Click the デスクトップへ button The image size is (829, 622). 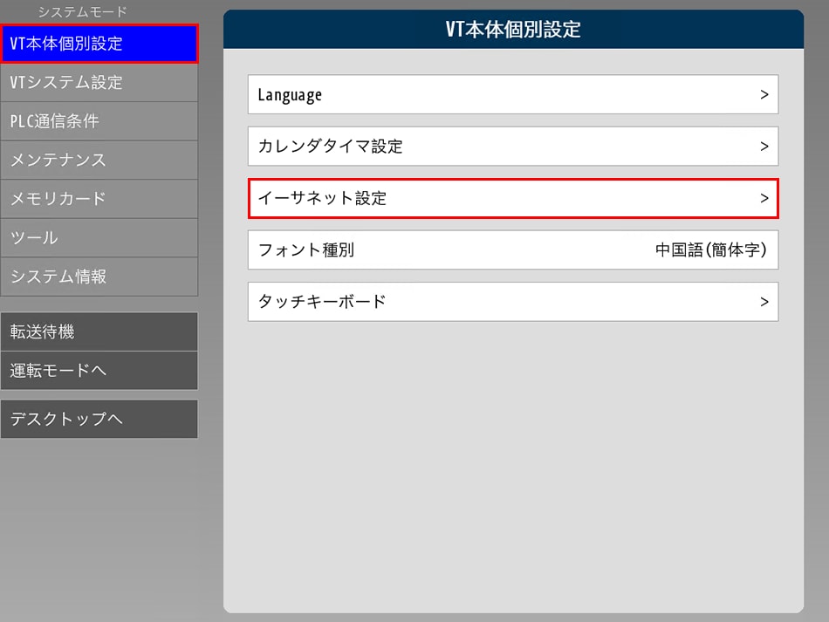[99, 419]
